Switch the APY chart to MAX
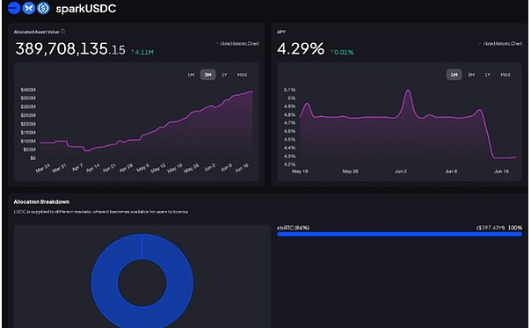 [x=506, y=75]
